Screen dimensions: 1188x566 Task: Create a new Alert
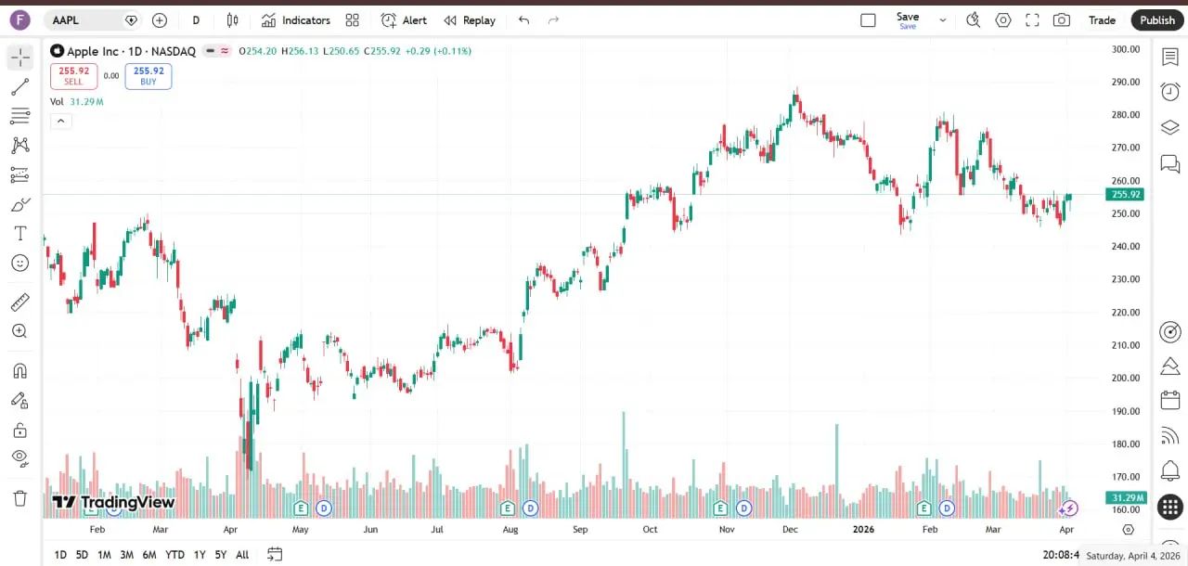(404, 19)
